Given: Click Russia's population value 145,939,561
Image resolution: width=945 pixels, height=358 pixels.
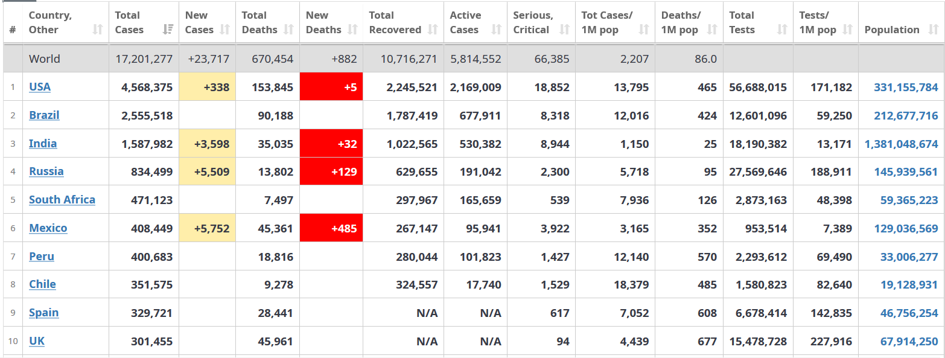Looking at the screenshot, I should point(906,172).
